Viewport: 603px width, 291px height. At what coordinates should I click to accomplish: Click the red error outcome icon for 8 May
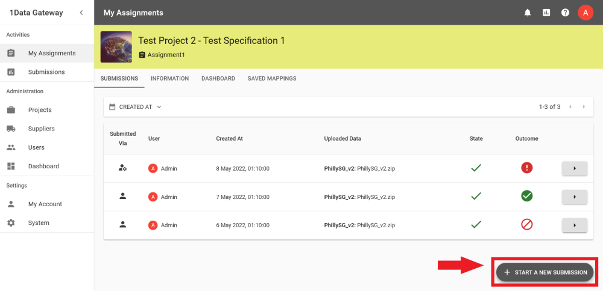click(x=526, y=168)
